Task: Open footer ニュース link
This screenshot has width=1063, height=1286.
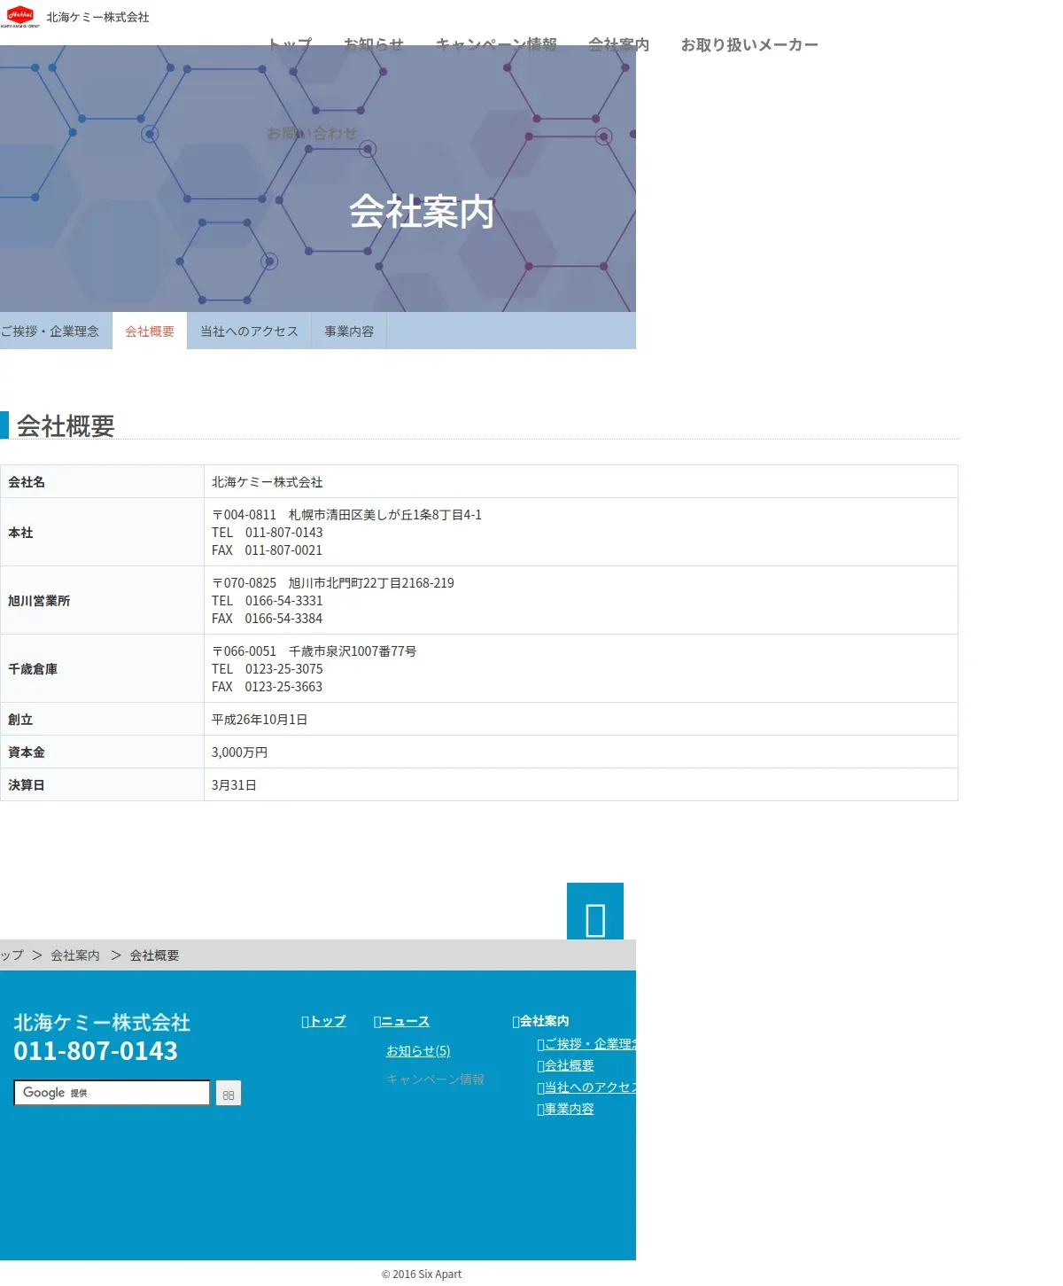Action: pyautogui.click(x=401, y=1021)
